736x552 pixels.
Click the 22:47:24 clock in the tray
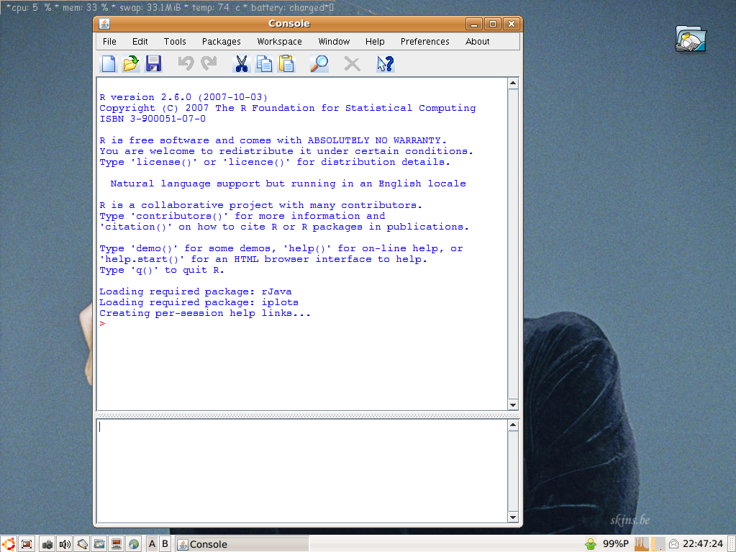pos(703,544)
